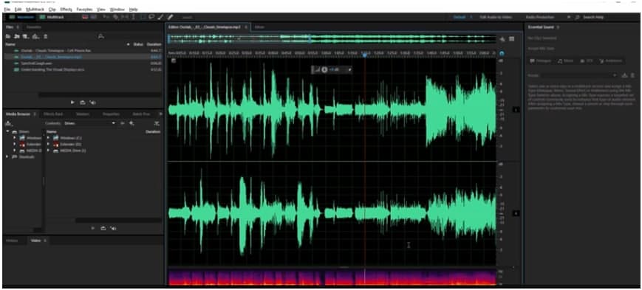
Task: Expand the Windows drive in left tree
Action: pyautogui.click(x=14, y=138)
